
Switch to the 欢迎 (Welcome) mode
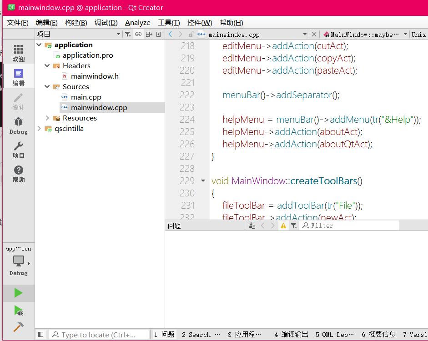coord(18,51)
